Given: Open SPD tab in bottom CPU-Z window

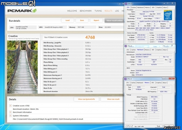Looking at the screenshot, I should 153,83.
